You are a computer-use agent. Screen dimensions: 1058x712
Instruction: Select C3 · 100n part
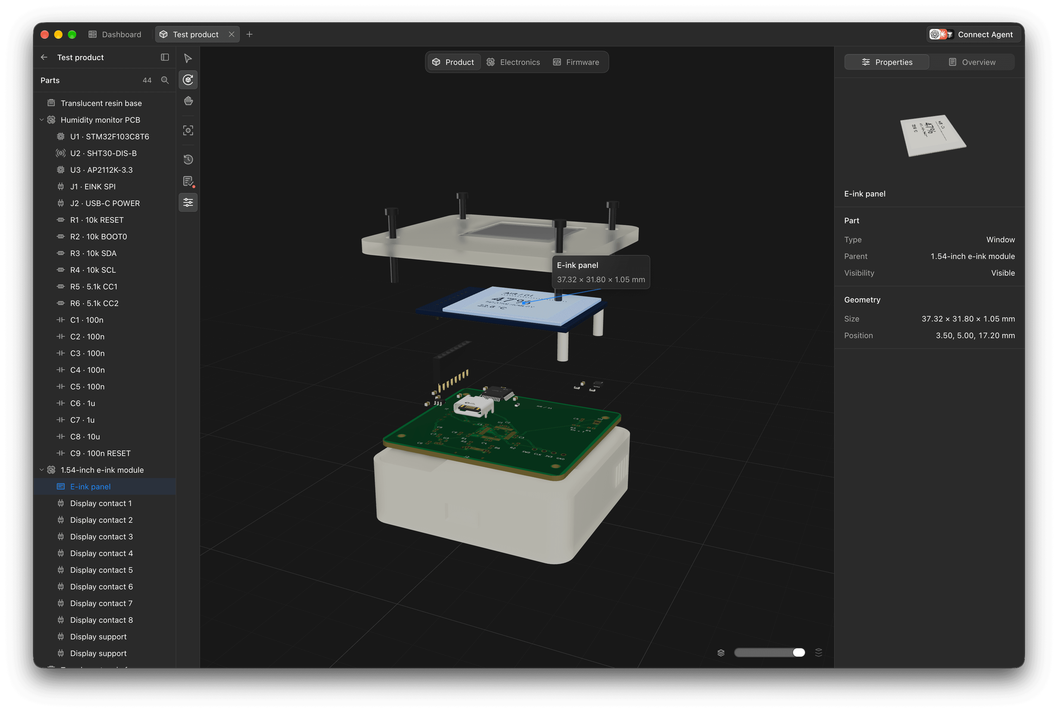(105, 353)
